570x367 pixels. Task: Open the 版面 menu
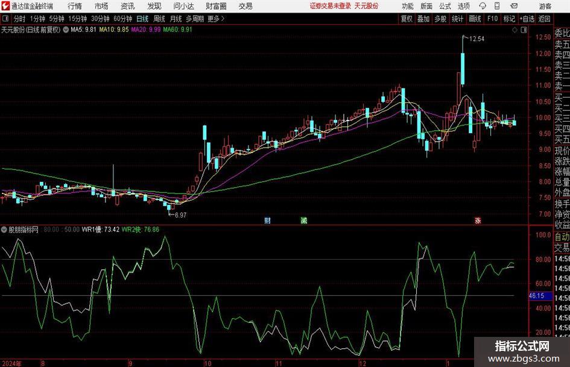coord(426,6)
